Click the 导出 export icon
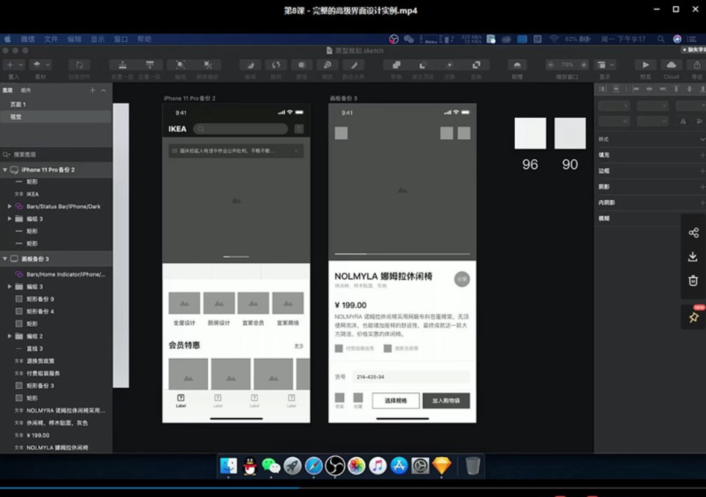Viewport: 706px width, 497px height. click(696, 65)
